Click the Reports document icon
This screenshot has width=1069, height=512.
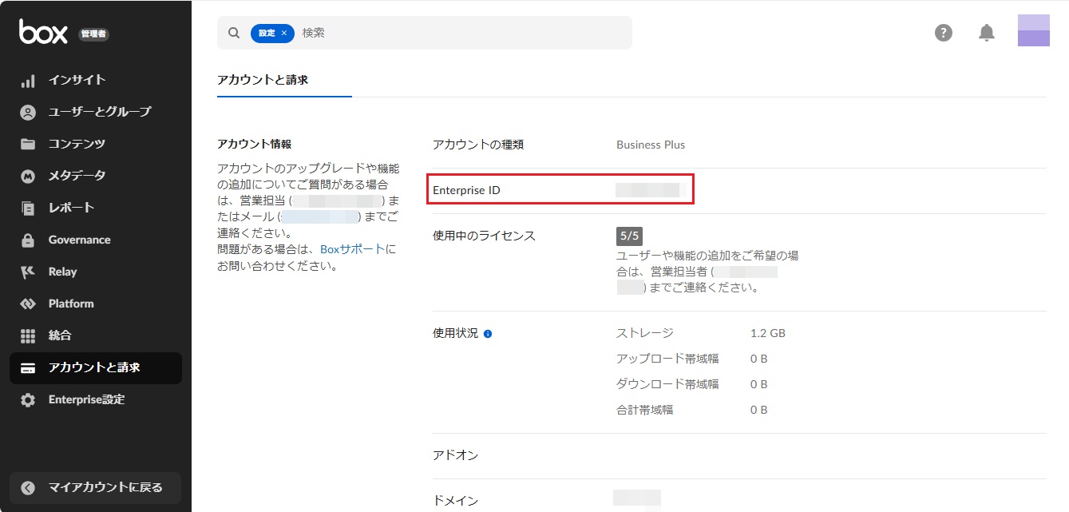[28, 208]
